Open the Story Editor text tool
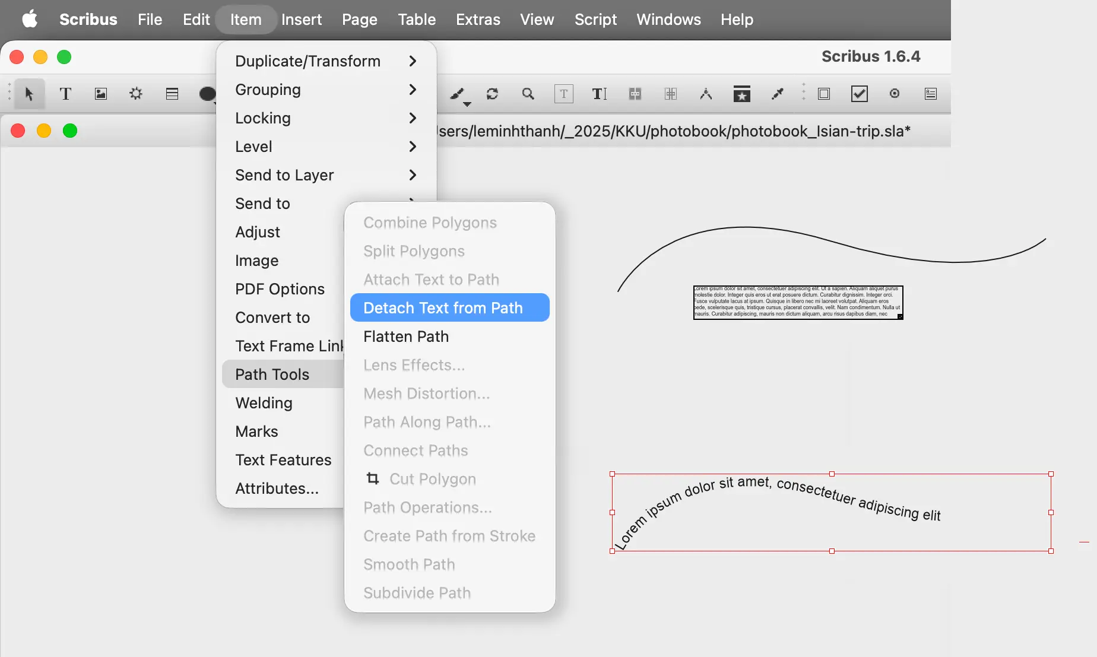The width and height of the screenshot is (1097, 657). coord(600,94)
